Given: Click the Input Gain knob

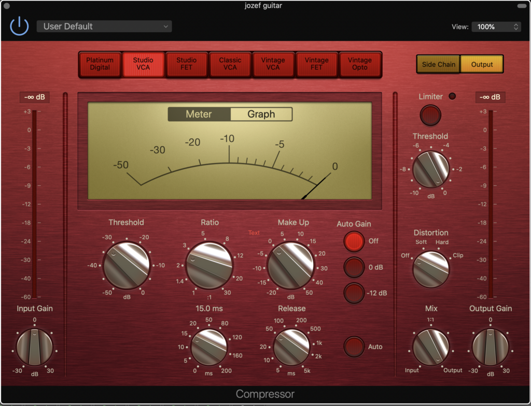Looking at the screenshot, I should tap(35, 347).
